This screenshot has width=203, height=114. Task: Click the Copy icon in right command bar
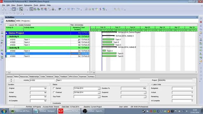tap(201, 29)
